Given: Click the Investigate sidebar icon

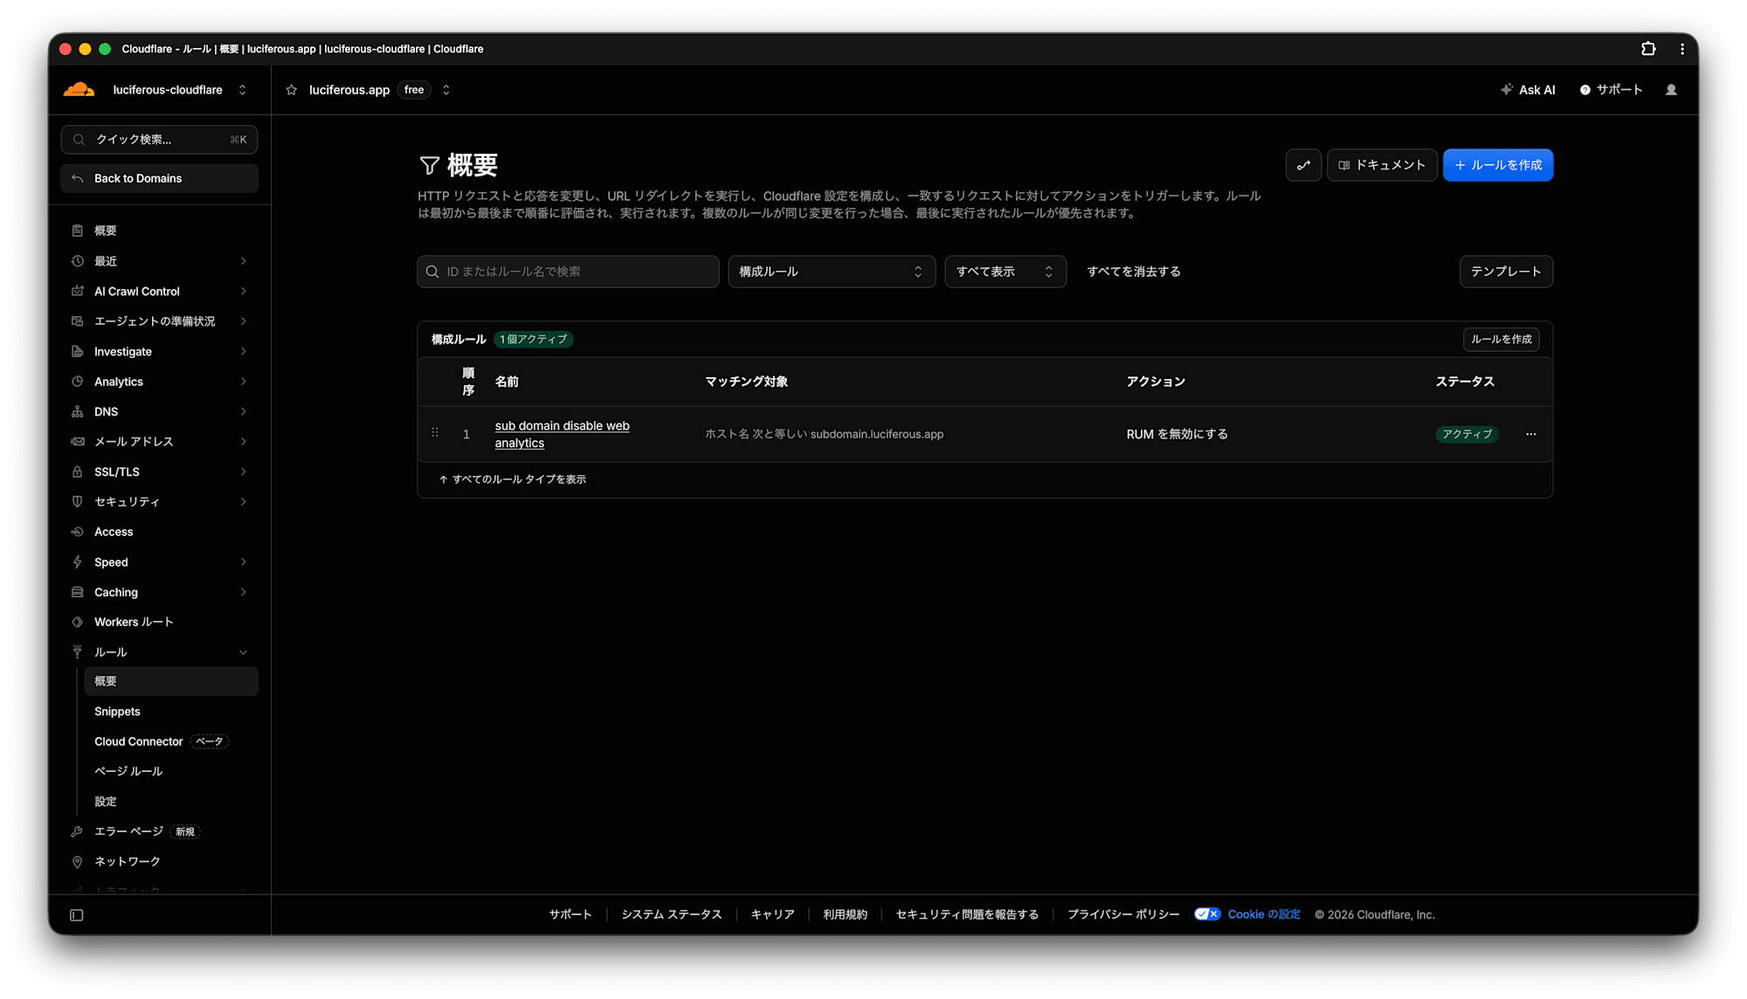Looking at the screenshot, I should [78, 351].
